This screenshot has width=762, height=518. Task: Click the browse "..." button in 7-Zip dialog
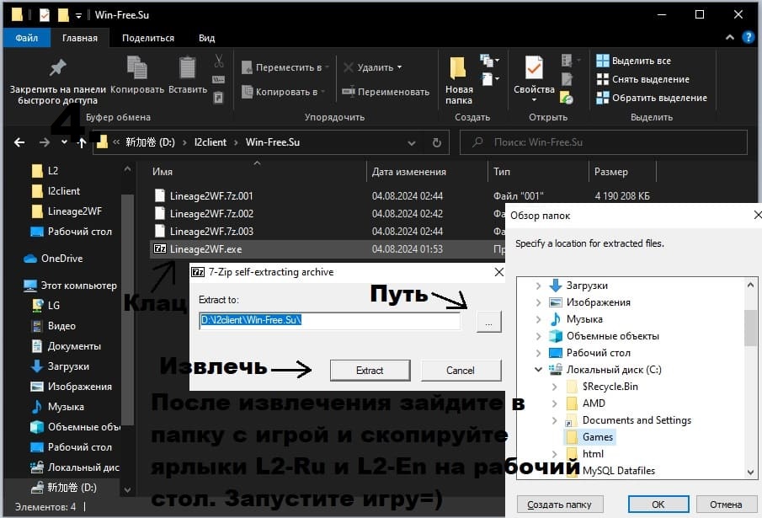pyautogui.click(x=489, y=321)
